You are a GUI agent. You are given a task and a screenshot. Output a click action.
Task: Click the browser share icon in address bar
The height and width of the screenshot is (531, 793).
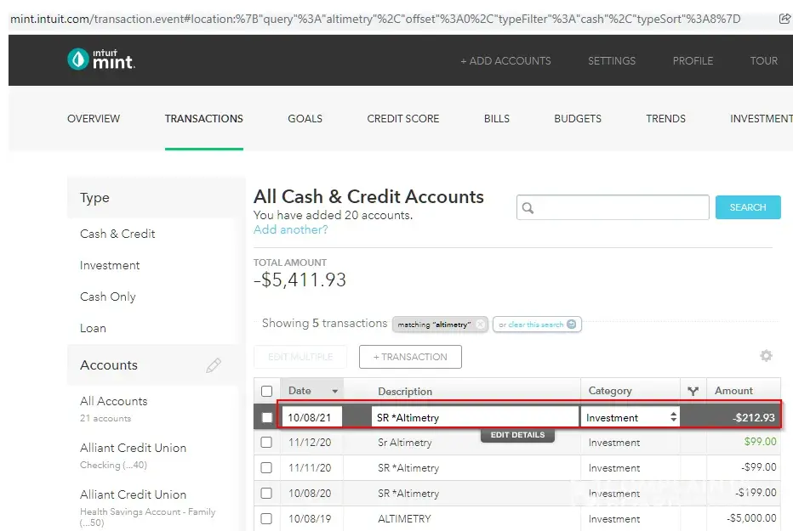pos(784,19)
